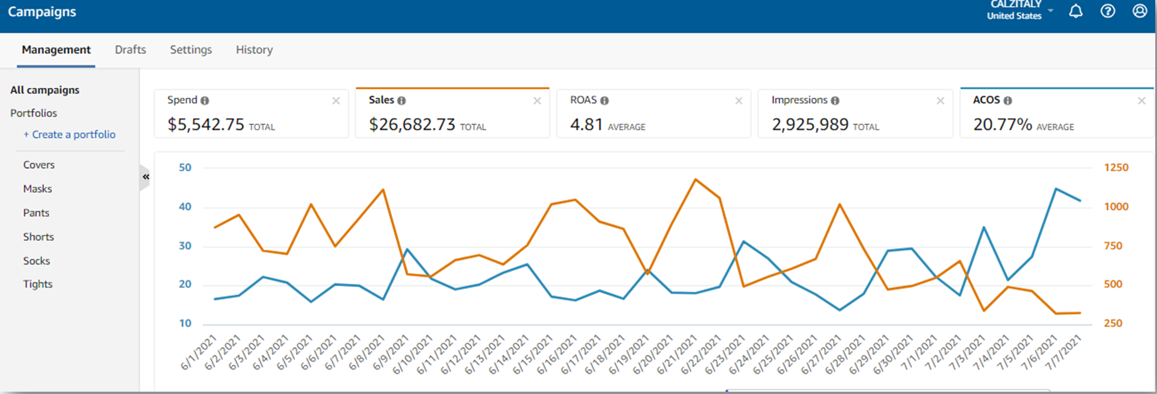Viewport: 1157px width, 394px height.
Task: Open the Socks portfolio
Action: click(36, 261)
